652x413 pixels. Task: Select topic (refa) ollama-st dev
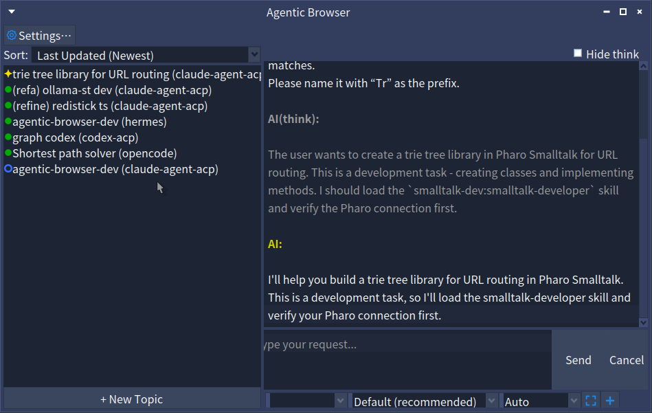[x=132, y=90]
